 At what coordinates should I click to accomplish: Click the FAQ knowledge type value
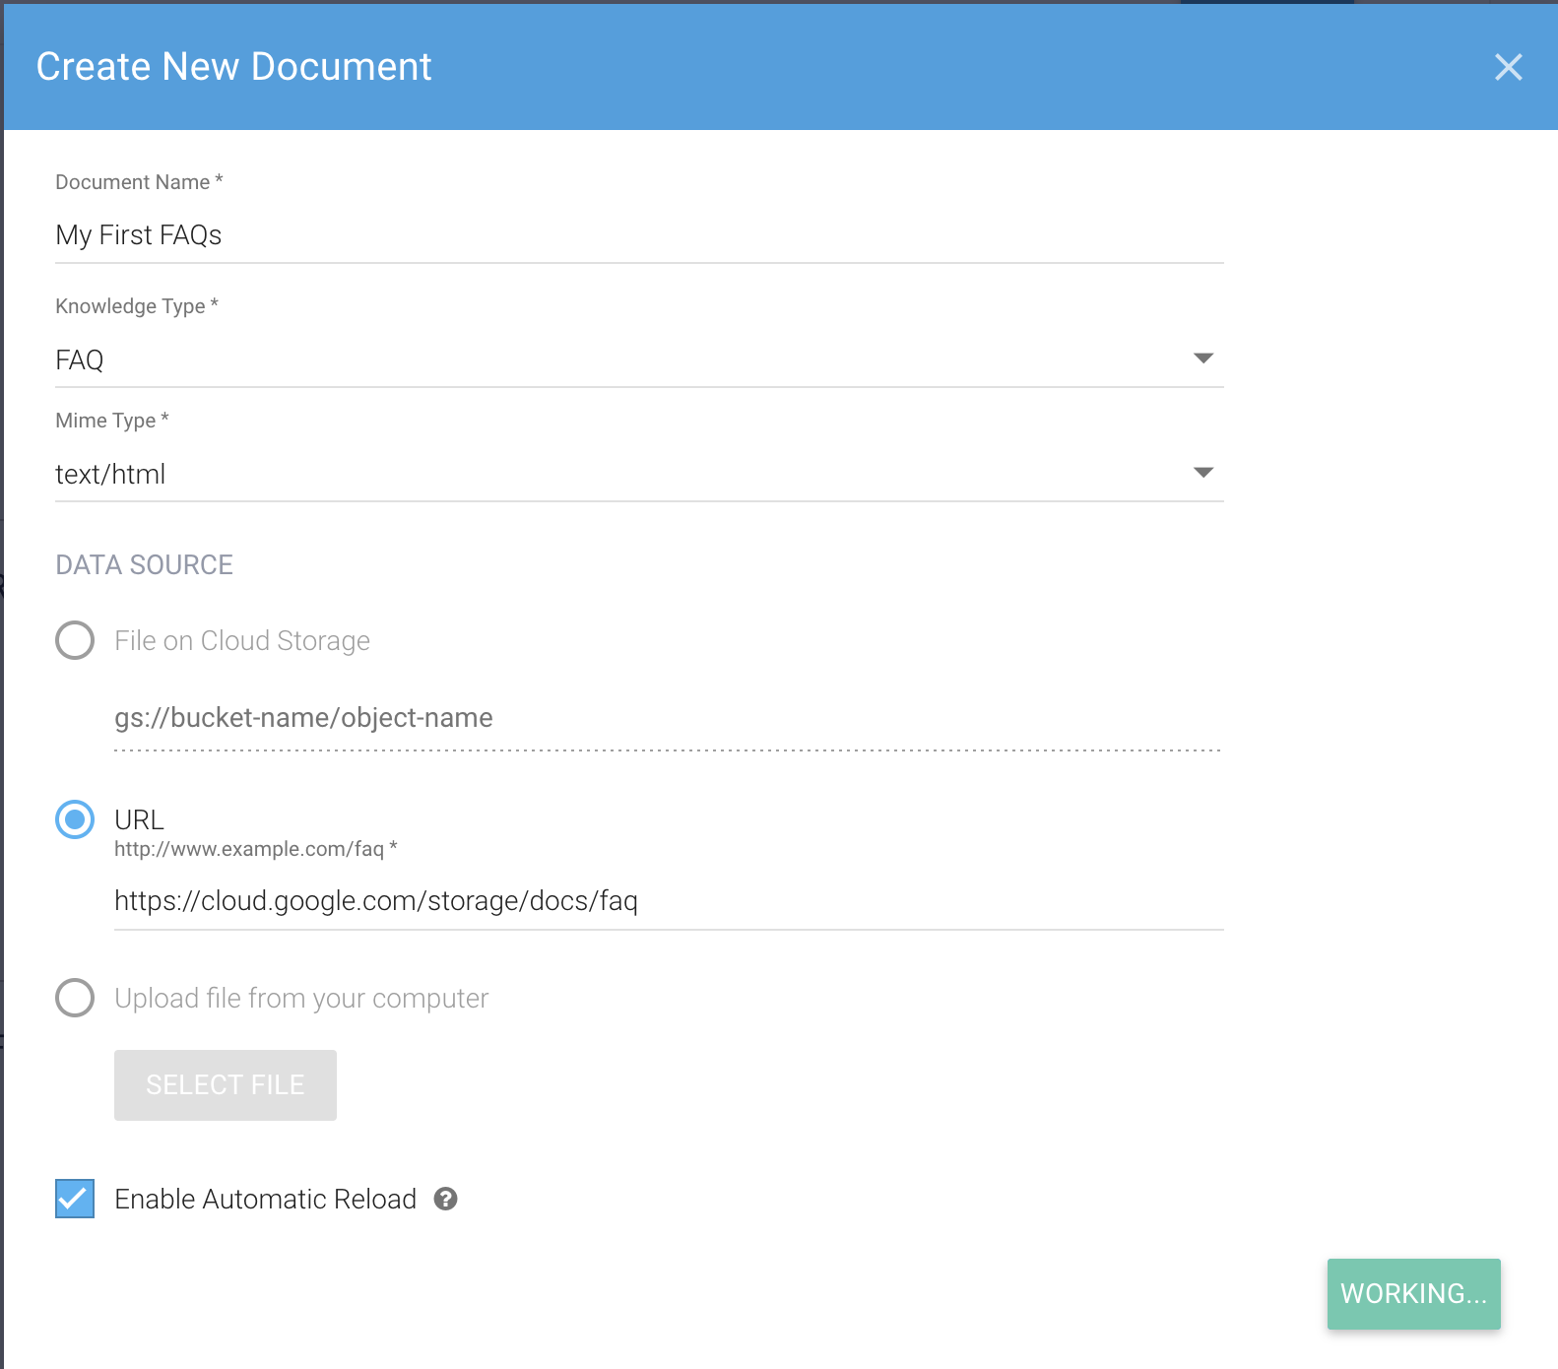pos(81,360)
